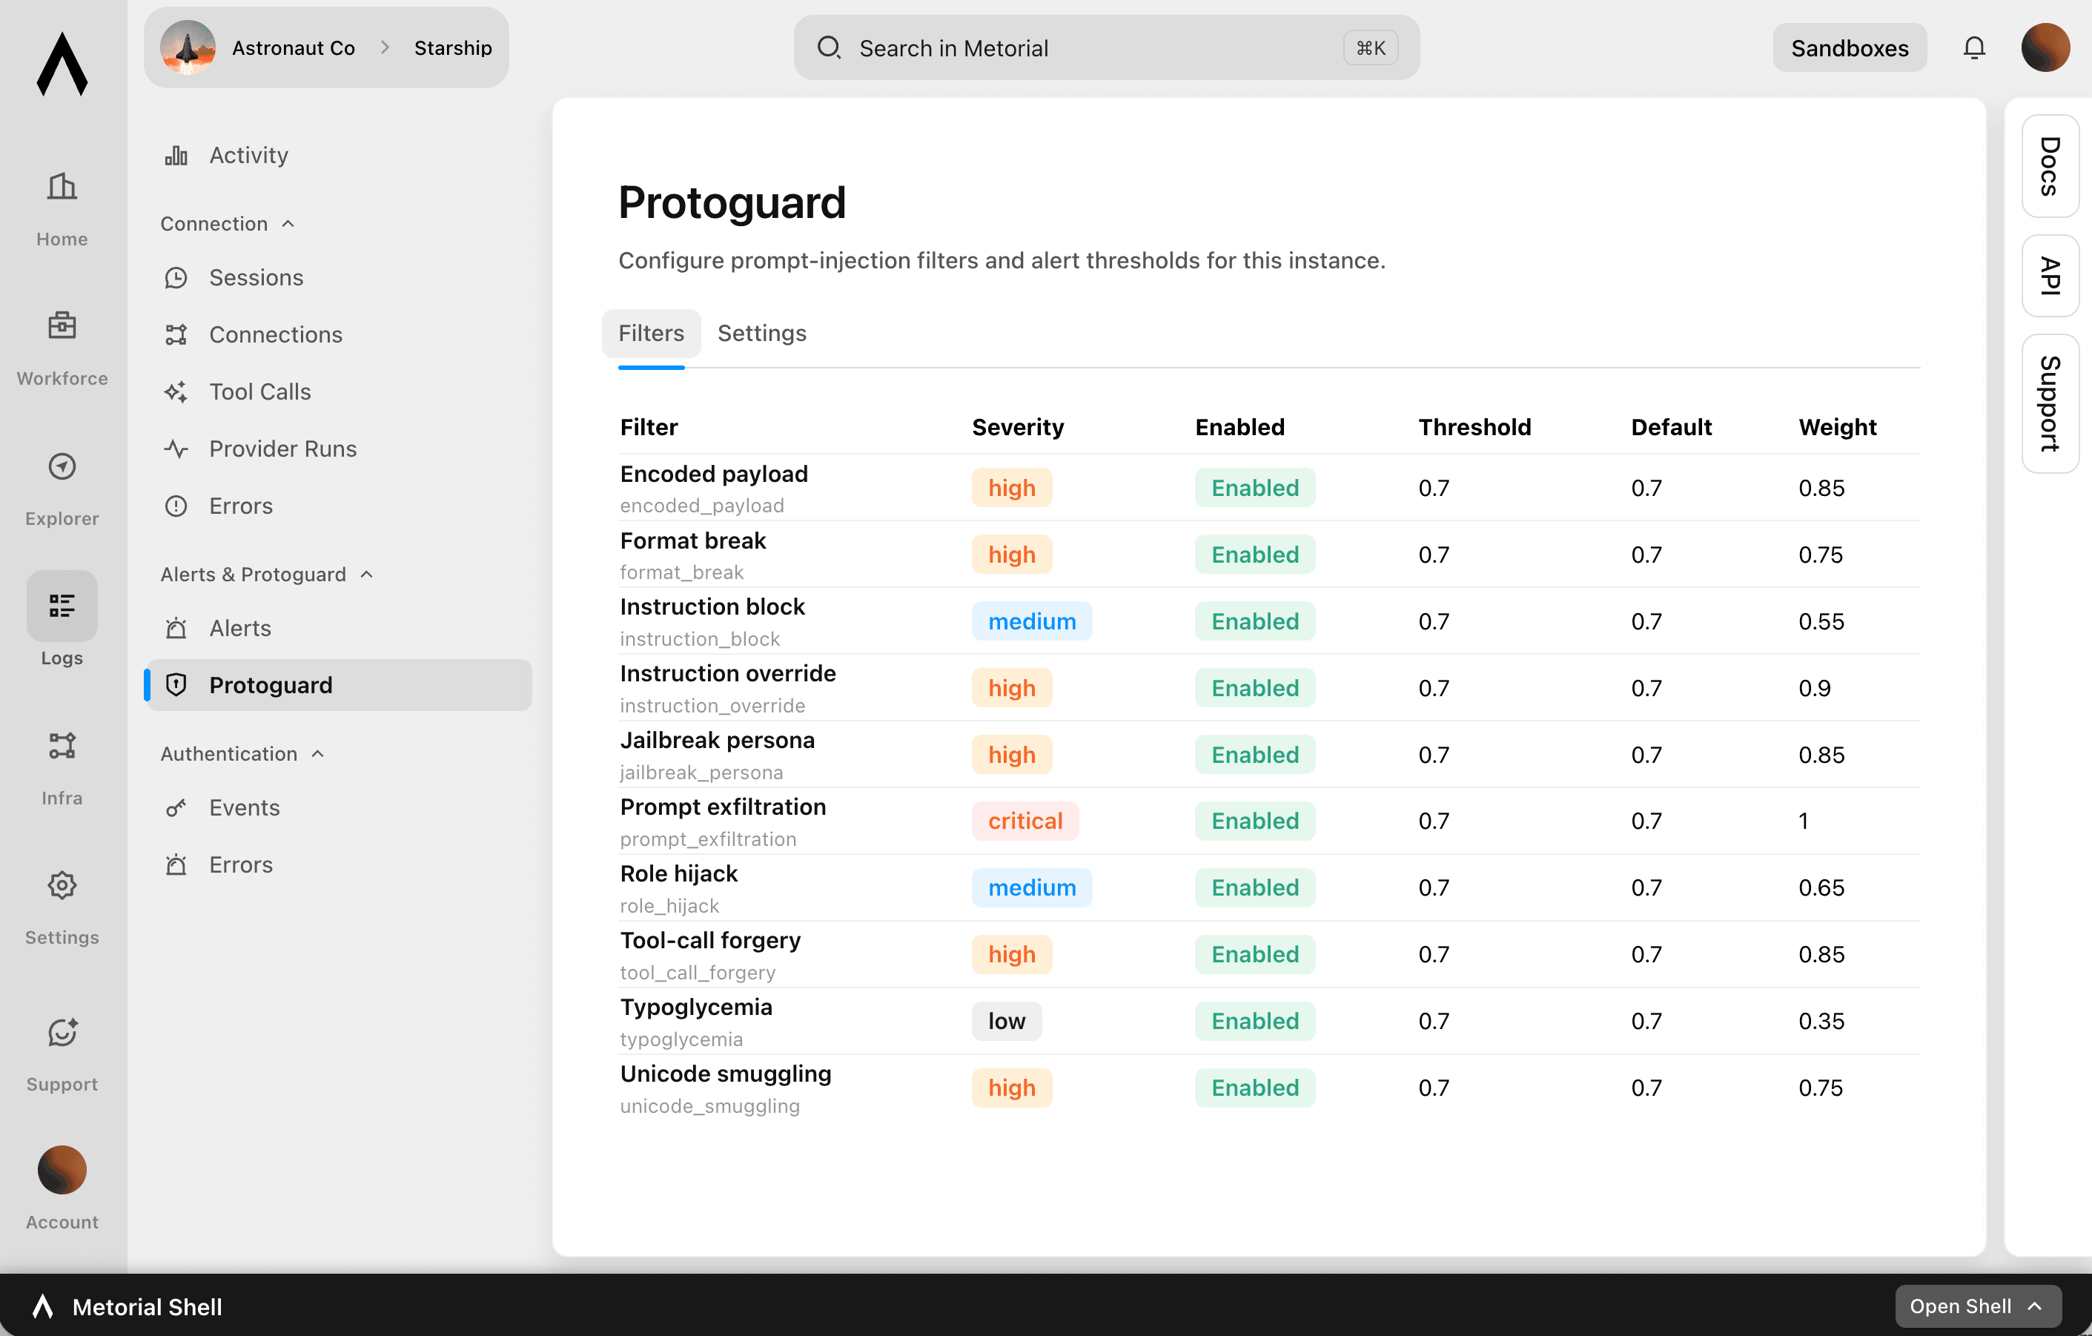Viewport: 2092px width, 1336px height.
Task: Toggle Enabled badge for Role hijack
Action: coord(1254,887)
